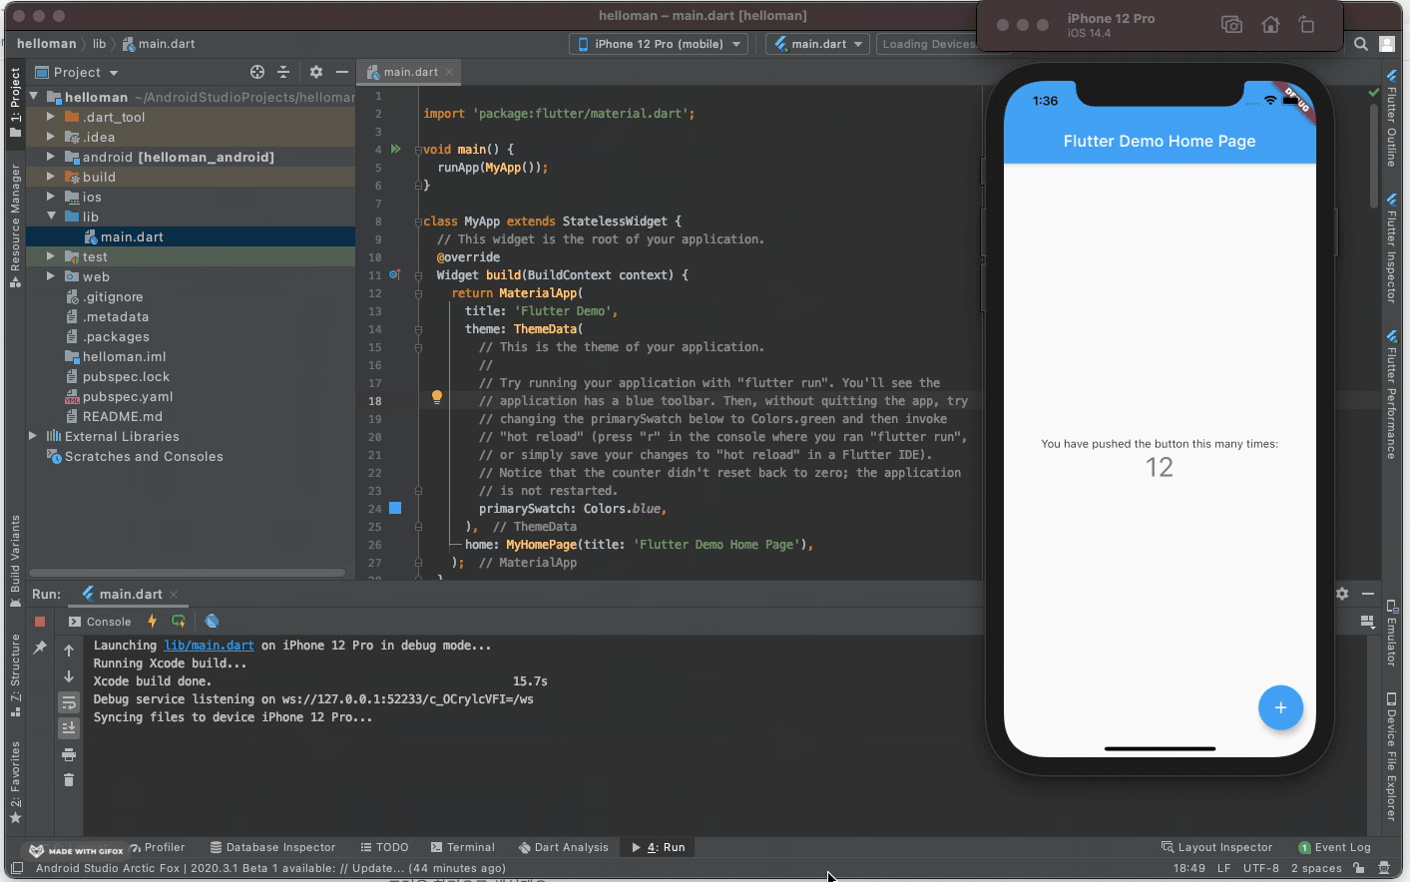1410x882 pixels.
Task: Expand the android folder node
Action: (x=51, y=157)
